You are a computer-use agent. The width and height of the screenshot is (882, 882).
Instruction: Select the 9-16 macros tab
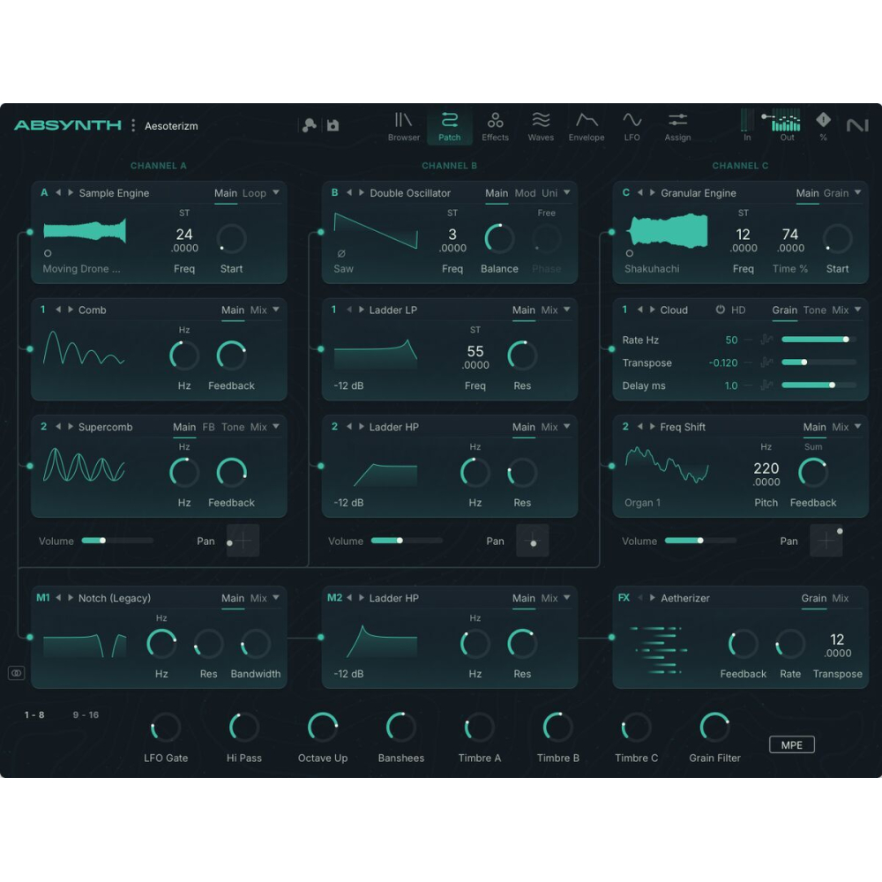click(86, 715)
